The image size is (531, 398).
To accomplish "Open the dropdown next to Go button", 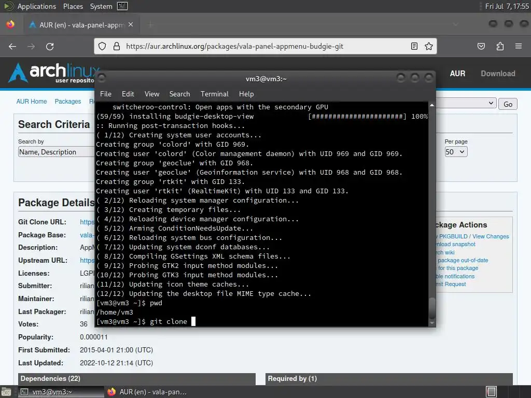I will 466,103.
